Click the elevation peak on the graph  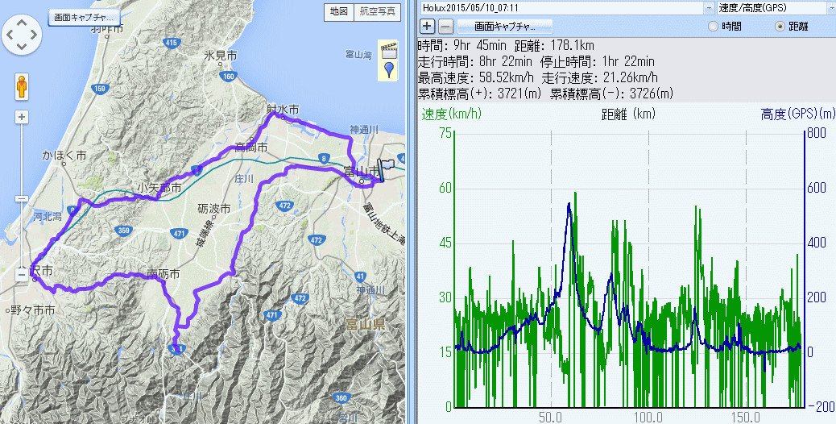569,204
